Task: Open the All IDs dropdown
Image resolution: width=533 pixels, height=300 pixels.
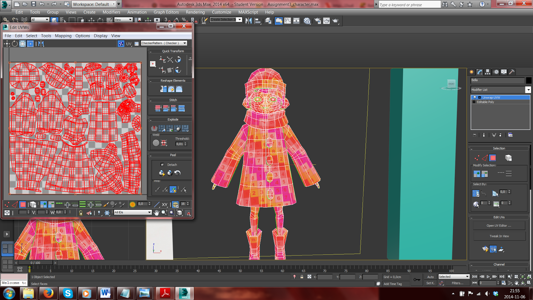Action: click(x=133, y=212)
